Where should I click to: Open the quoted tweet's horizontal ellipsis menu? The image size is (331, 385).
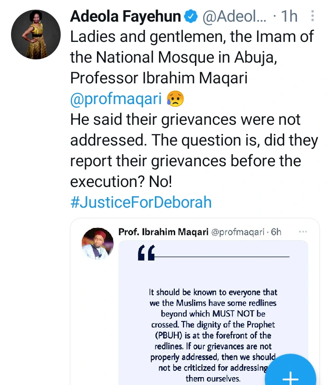(302, 231)
